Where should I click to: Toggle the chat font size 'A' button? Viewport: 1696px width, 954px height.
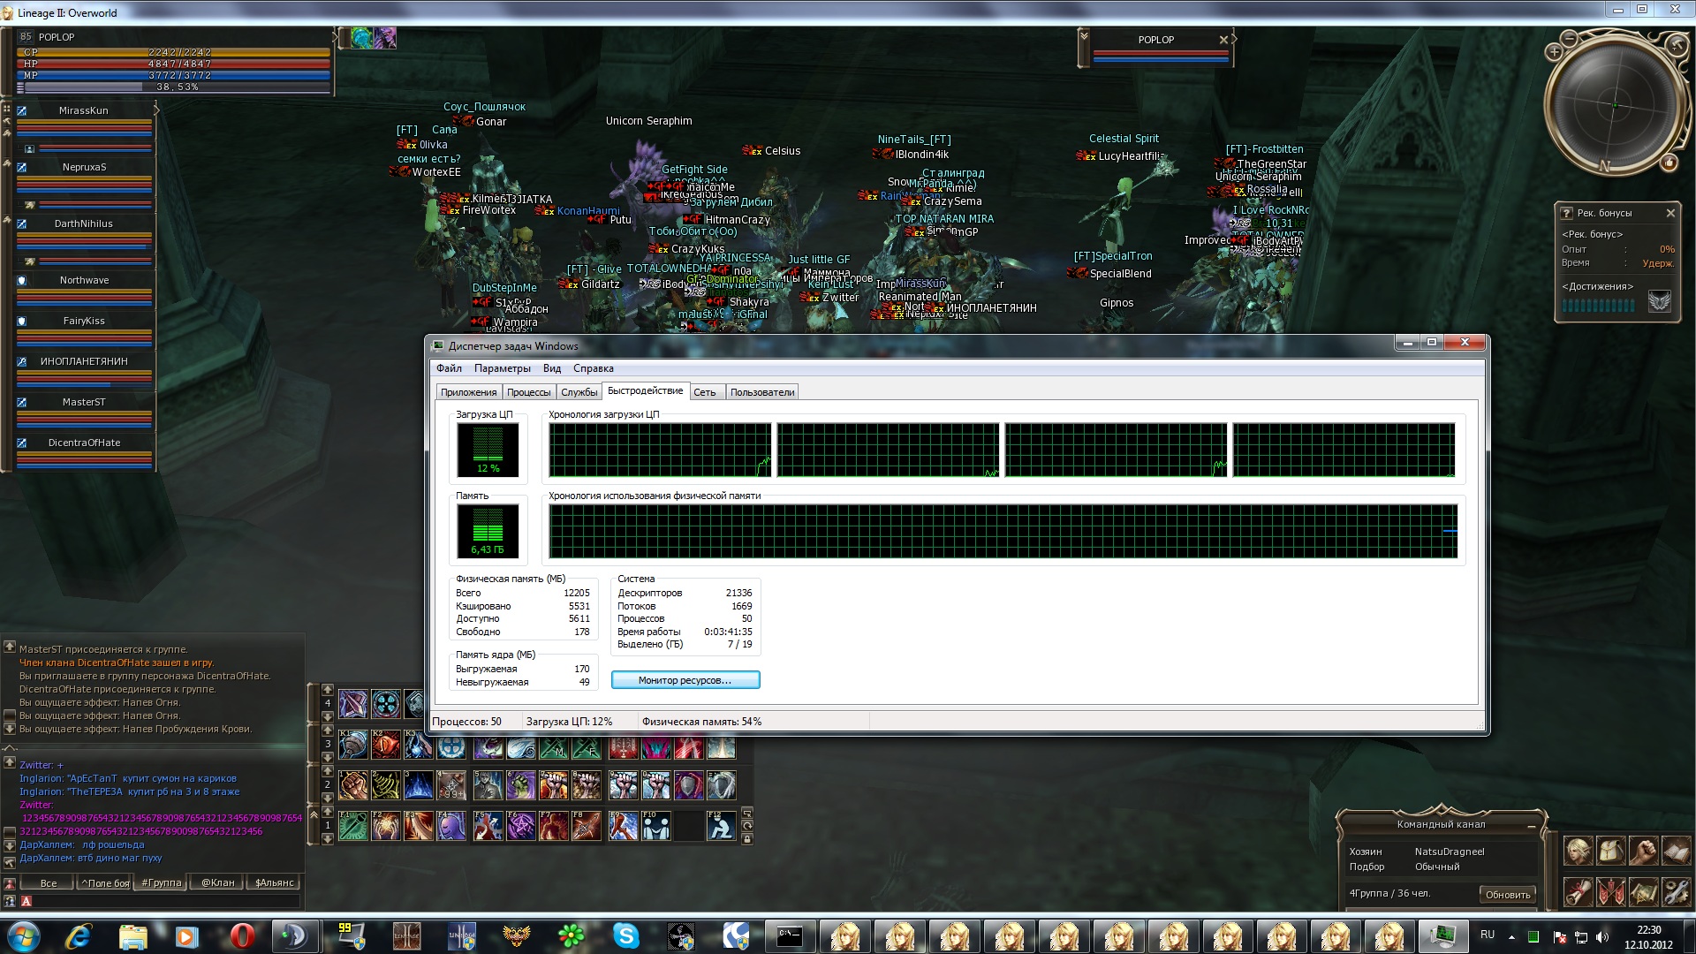tap(26, 901)
